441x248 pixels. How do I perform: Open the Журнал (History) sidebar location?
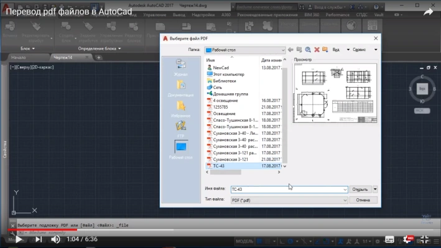click(x=181, y=68)
